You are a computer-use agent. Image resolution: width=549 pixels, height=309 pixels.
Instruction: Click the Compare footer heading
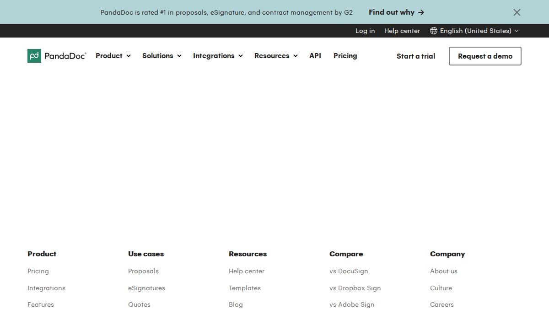tap(346, 254)
